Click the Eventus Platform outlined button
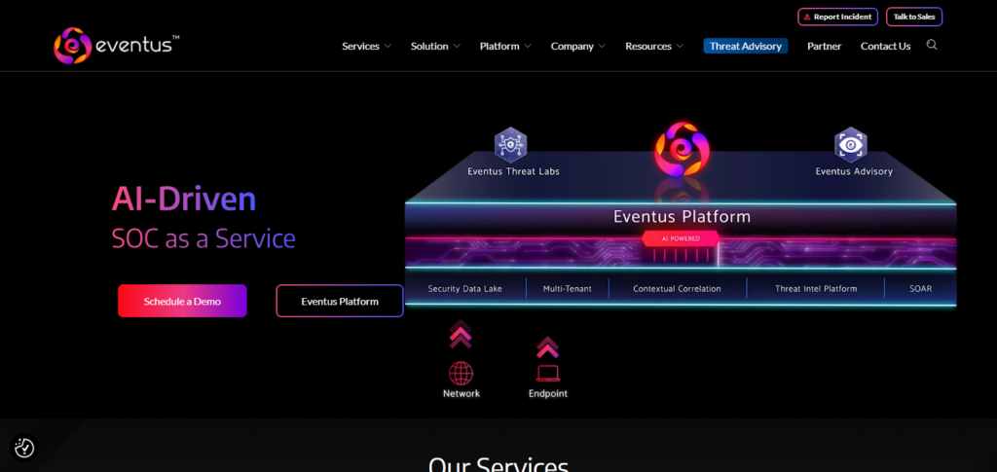 340,301
